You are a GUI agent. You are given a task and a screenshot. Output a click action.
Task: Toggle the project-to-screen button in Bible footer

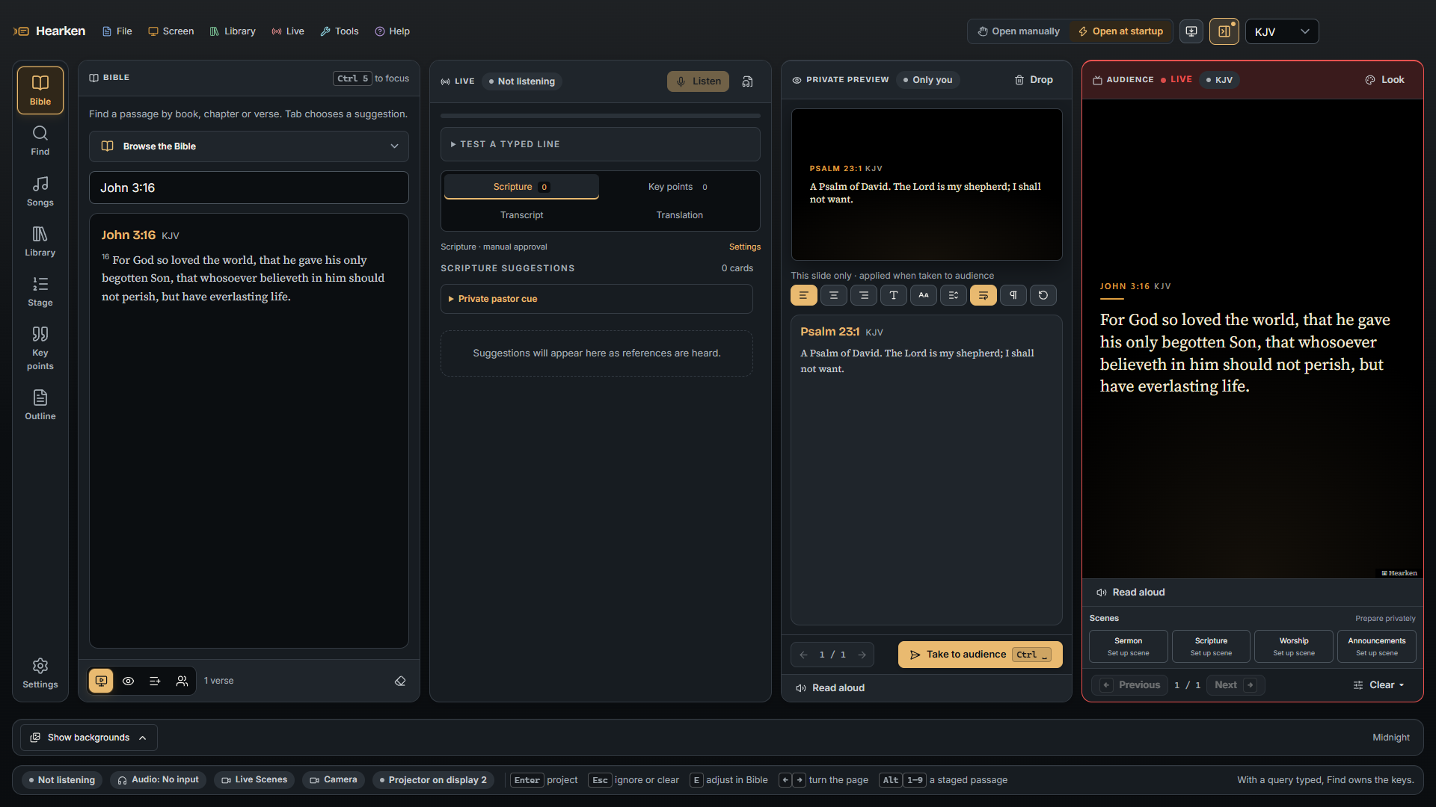coord(102,681)
